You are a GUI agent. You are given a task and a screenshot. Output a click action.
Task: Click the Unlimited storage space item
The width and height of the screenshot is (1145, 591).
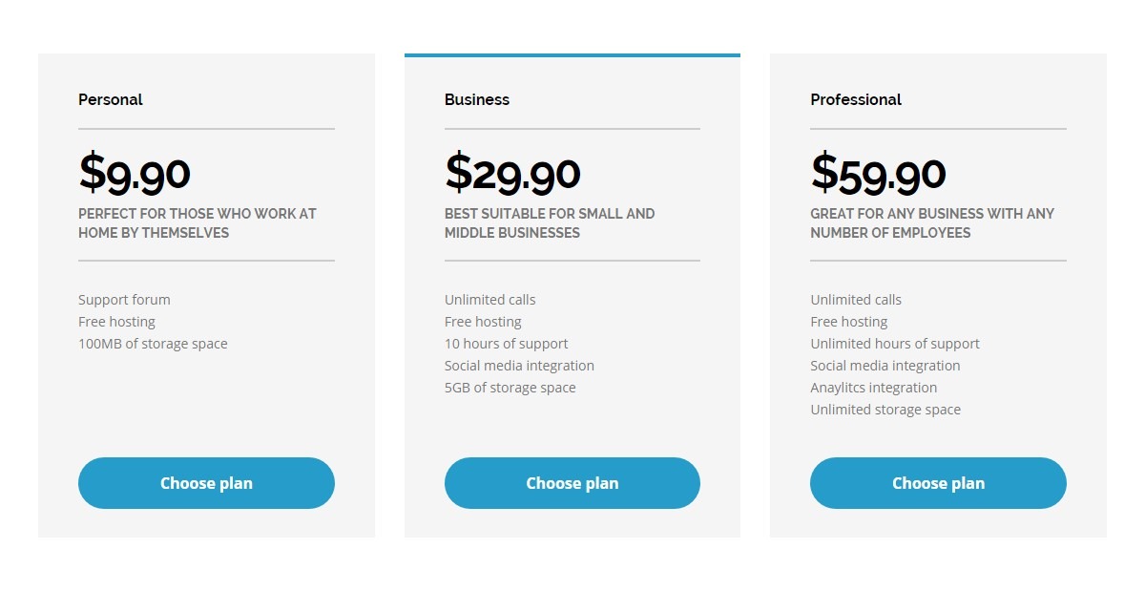[x=885, y=410]
